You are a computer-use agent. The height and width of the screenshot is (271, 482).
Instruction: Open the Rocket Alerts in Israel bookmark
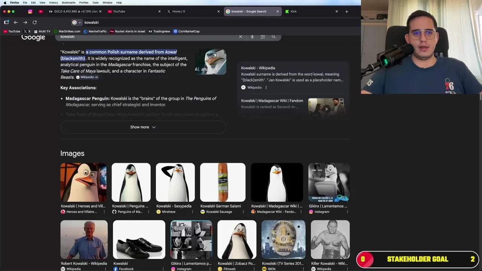pos(127,31)
